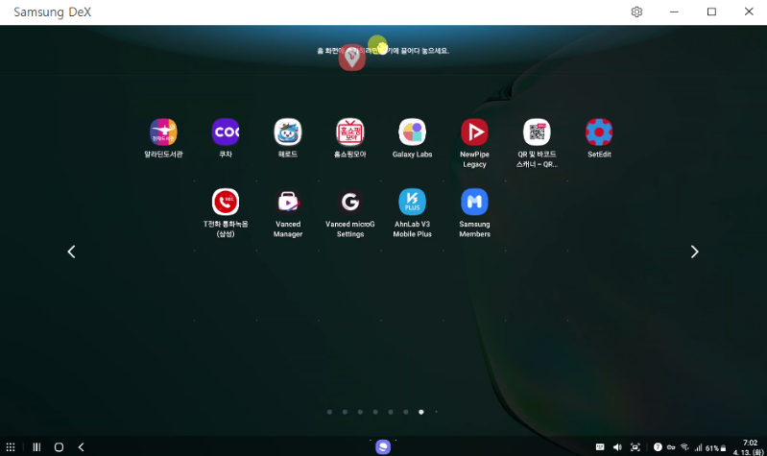767x456 pixels.
Task: Select the highlighted current page dot
Action: (x=421, y=412)
